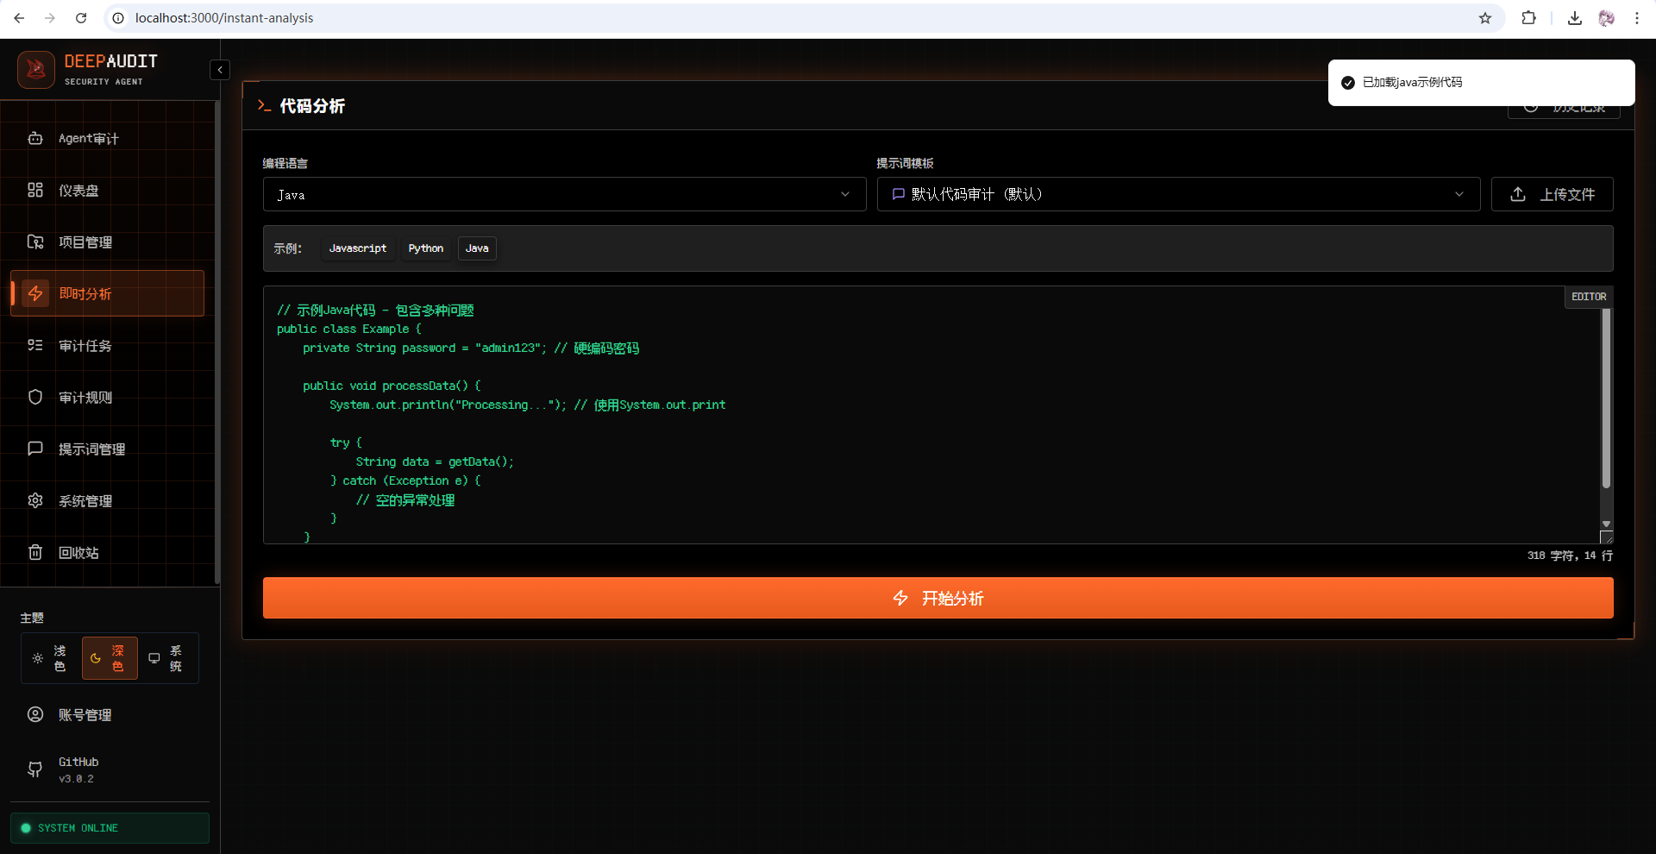Open the 项目管理 folder icon
The height and width of the screenshot is (854, 1656).
tap(35, 242)
